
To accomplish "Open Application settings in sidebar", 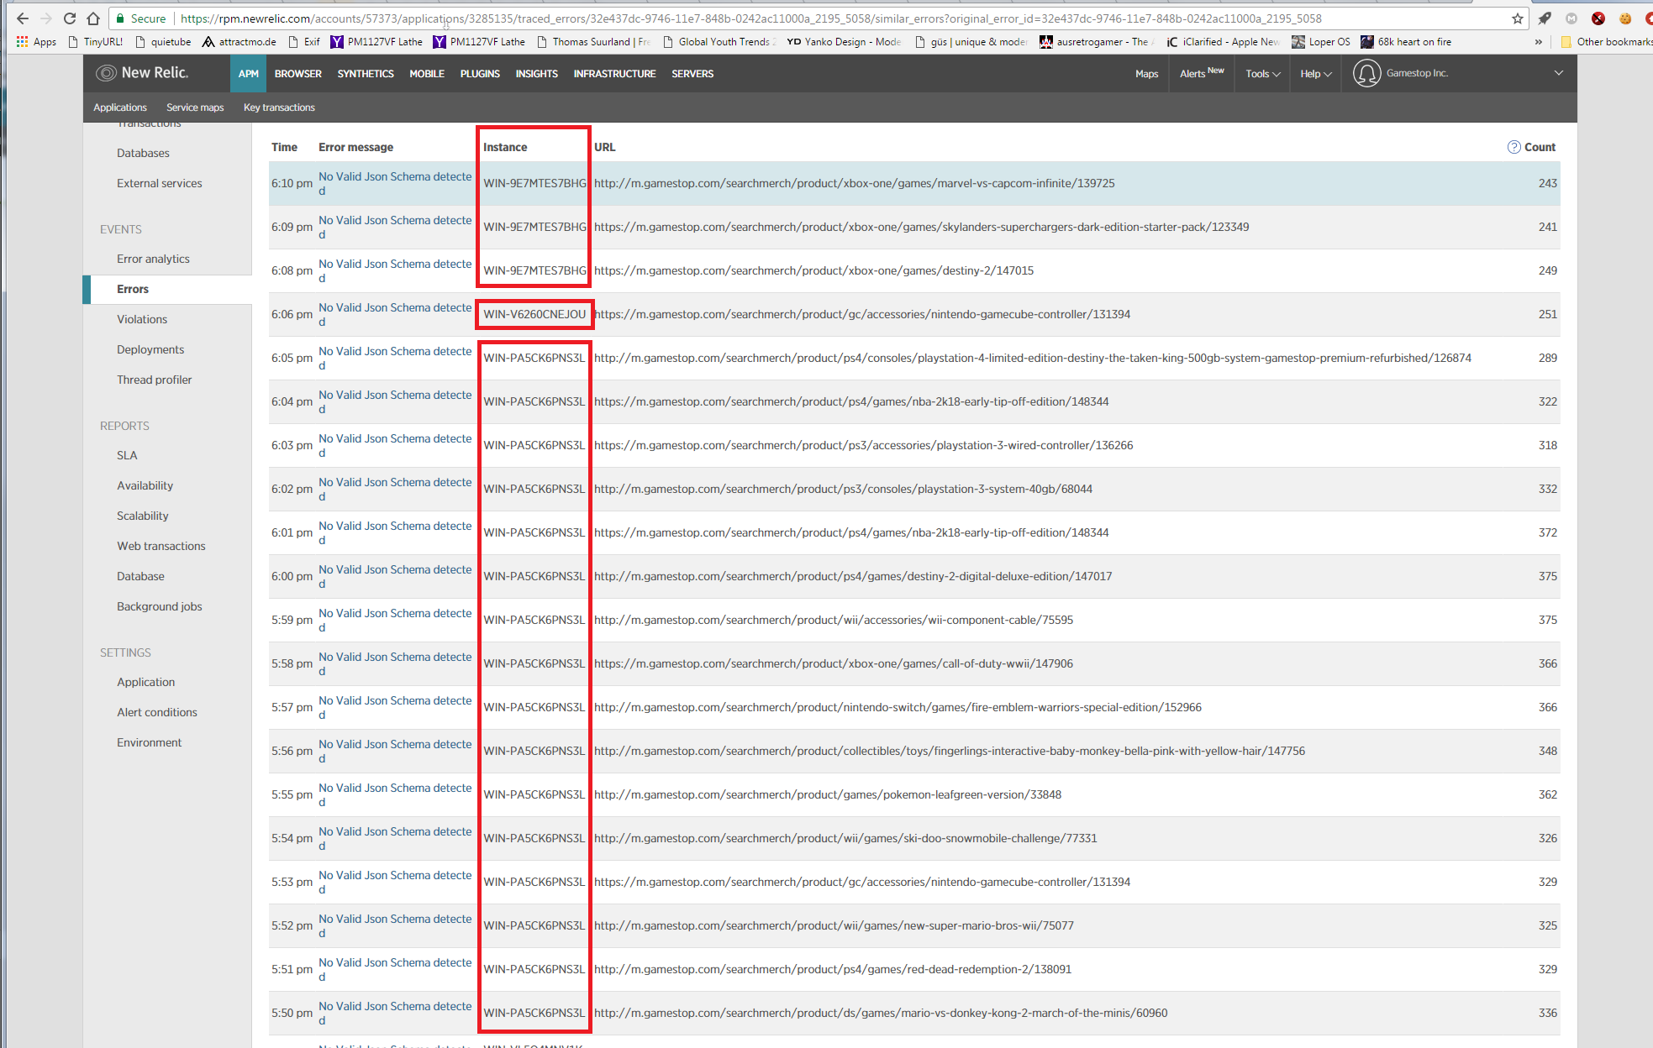I will click(146, 682).
